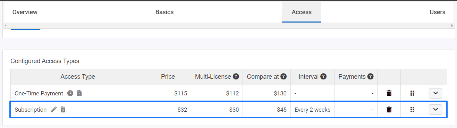Show the Compare at help tooltip icon
The image size is (457, 128).
click(x=283, y=77)
